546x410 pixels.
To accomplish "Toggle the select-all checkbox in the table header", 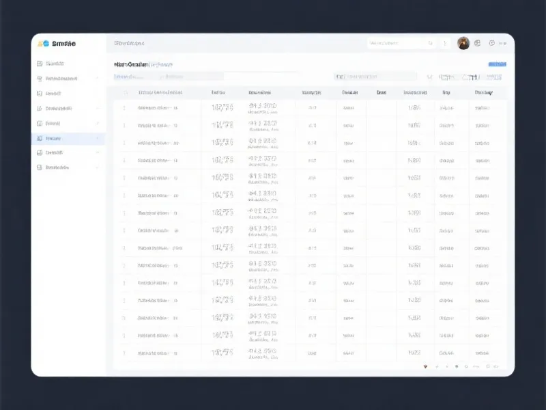I will coord(124,92).
